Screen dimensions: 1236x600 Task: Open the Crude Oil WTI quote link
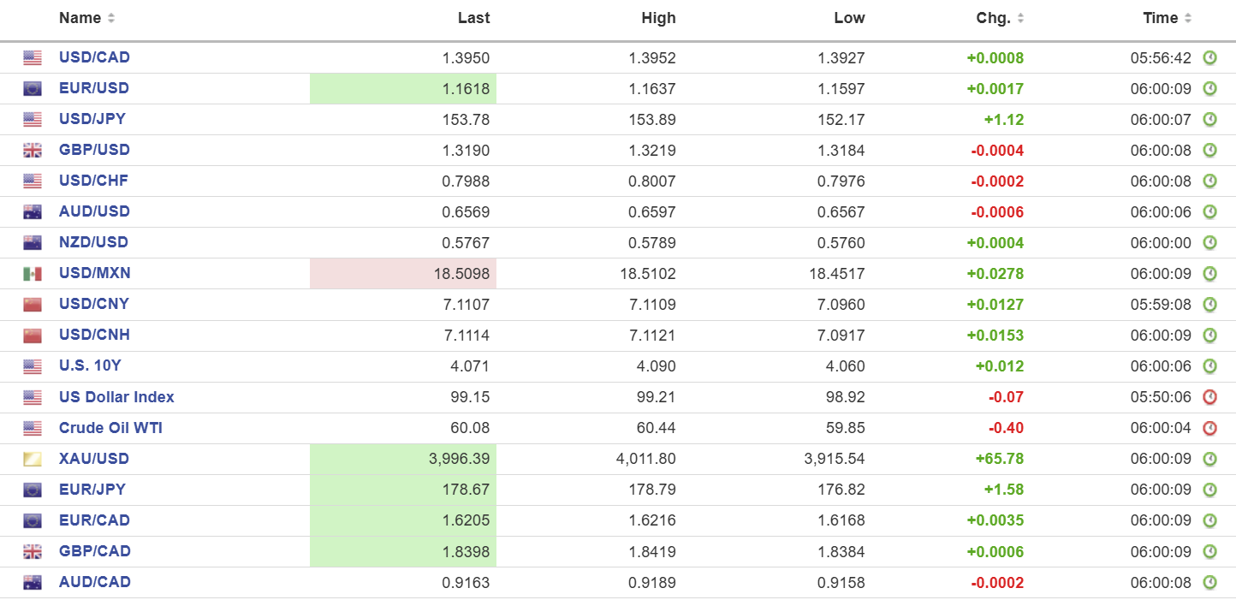(x=110, y=428)
